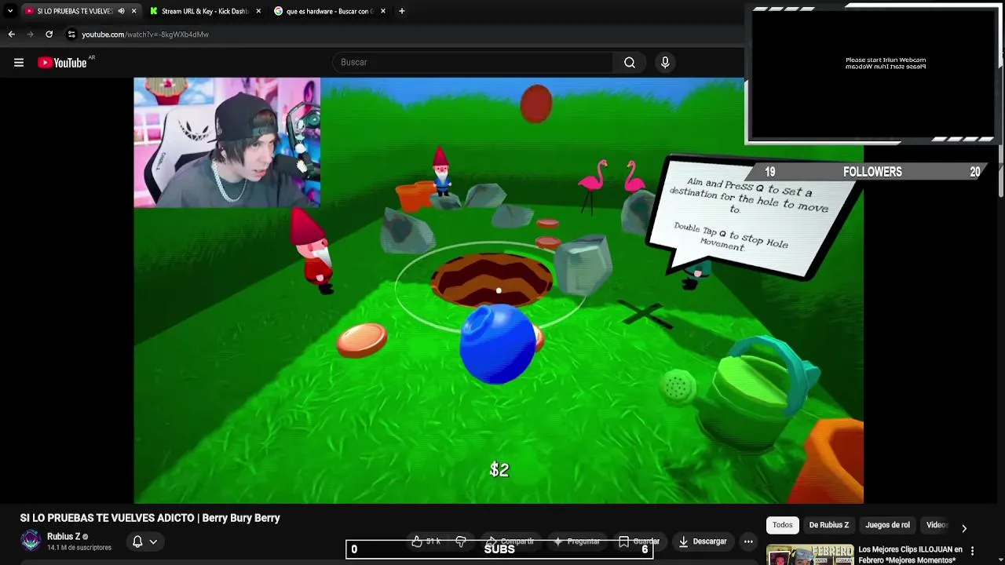1005x565 pixels.
Task: Open a new browser tab
Action: pyautogui.click(x=401, y=11)
